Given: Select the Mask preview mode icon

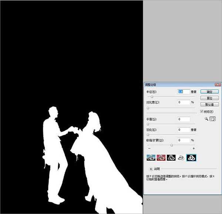Looking at the screenshot, I should [x=191, y=158].
